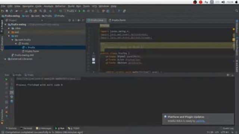The height and width of the screenshot is (134, 239).
Task: Open the Statistic tool button
Action: coord(11,128)
